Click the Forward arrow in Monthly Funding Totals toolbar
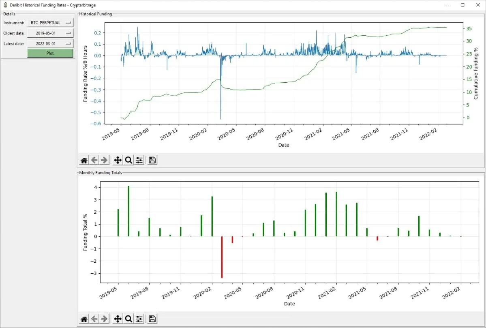 click(x=105, y=319)
